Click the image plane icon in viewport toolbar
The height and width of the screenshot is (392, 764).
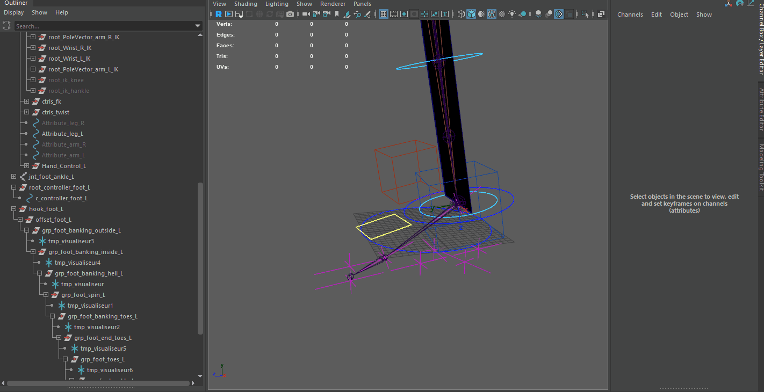coord(347,14)
